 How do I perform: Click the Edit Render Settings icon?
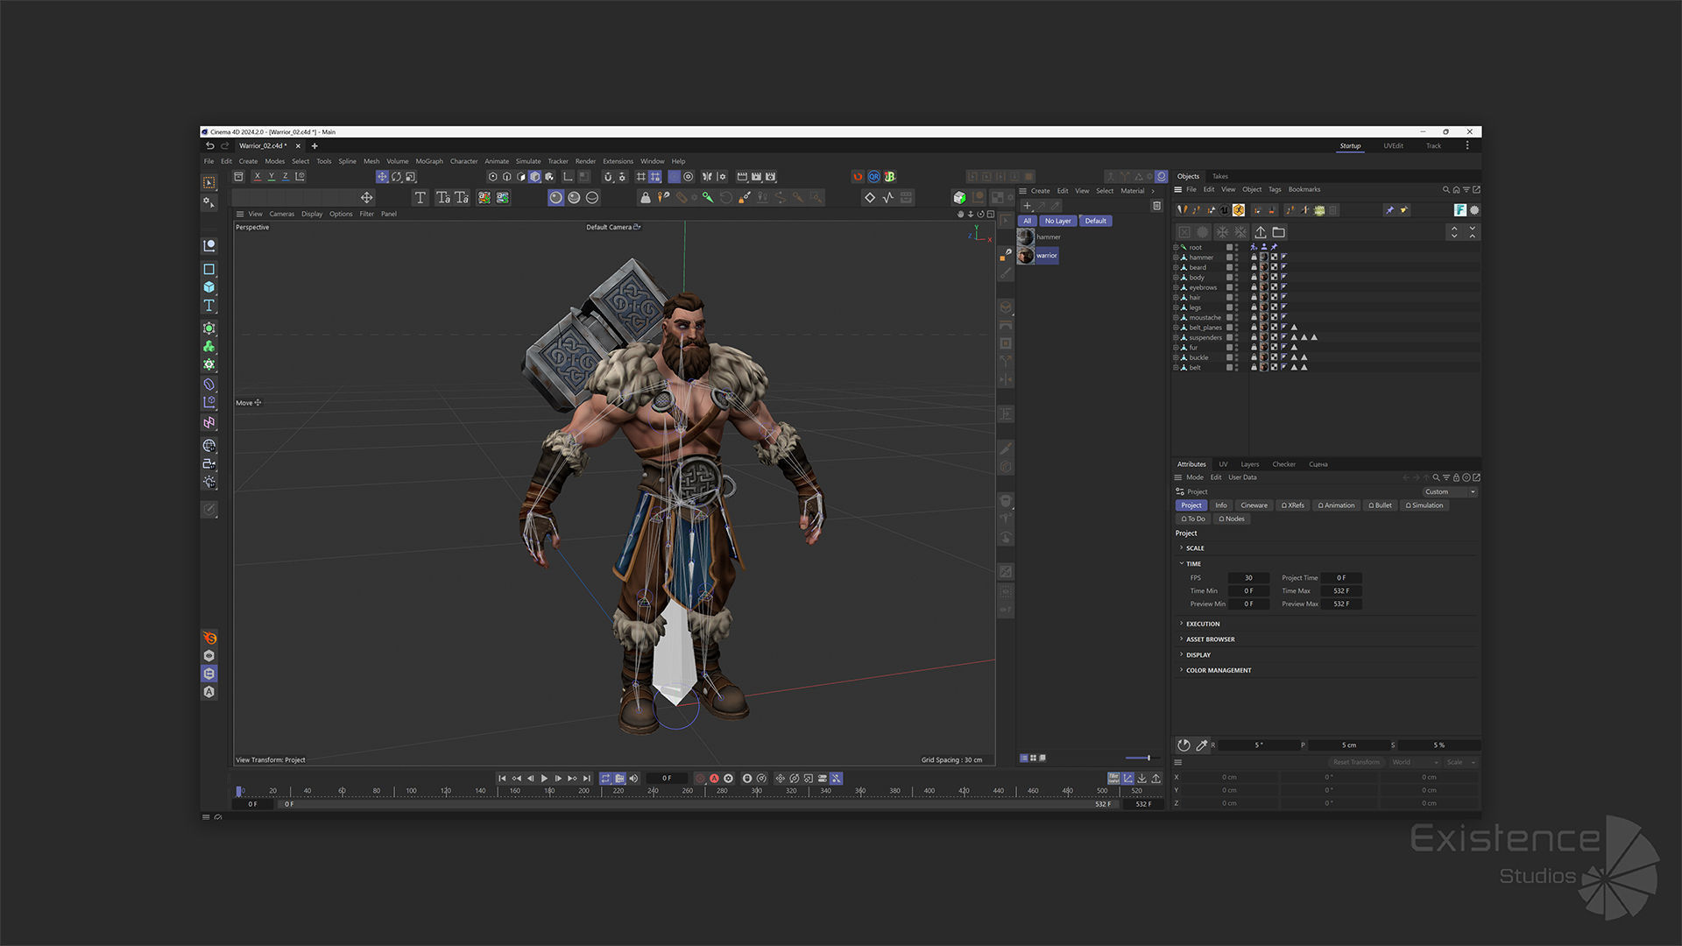770,177
